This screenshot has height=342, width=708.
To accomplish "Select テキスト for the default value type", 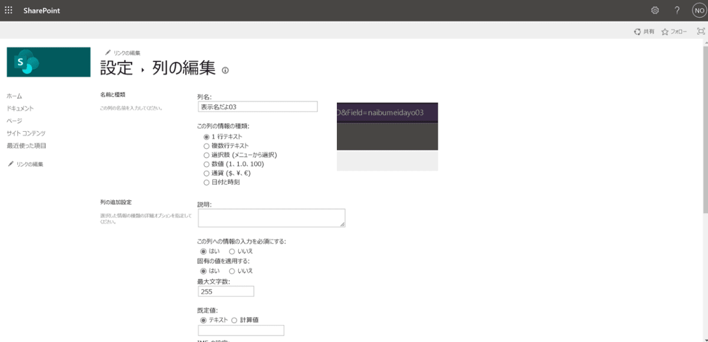I will pyautogui.click(x=204, y=320).
